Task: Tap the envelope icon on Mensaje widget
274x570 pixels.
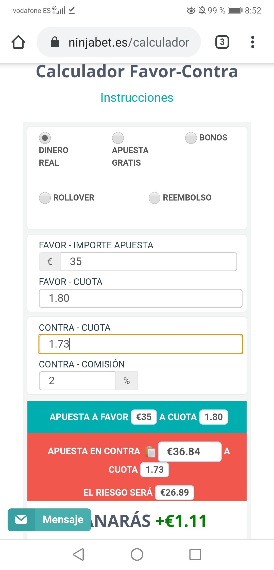Action: tap(21, 520)
